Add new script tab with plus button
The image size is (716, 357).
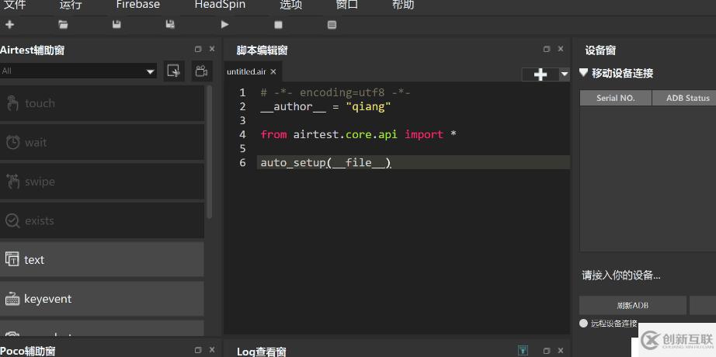pos(540,75)
